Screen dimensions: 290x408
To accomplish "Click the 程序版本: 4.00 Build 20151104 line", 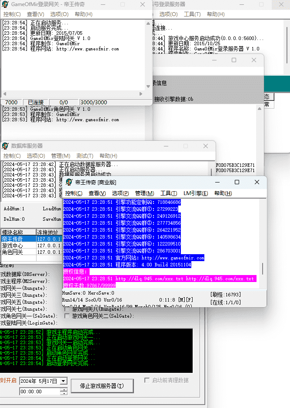I will pos(127,265).
